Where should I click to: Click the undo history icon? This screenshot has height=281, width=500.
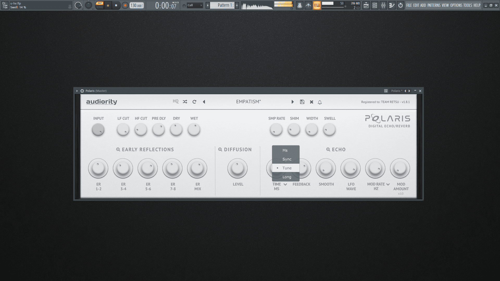pos(401,5)
